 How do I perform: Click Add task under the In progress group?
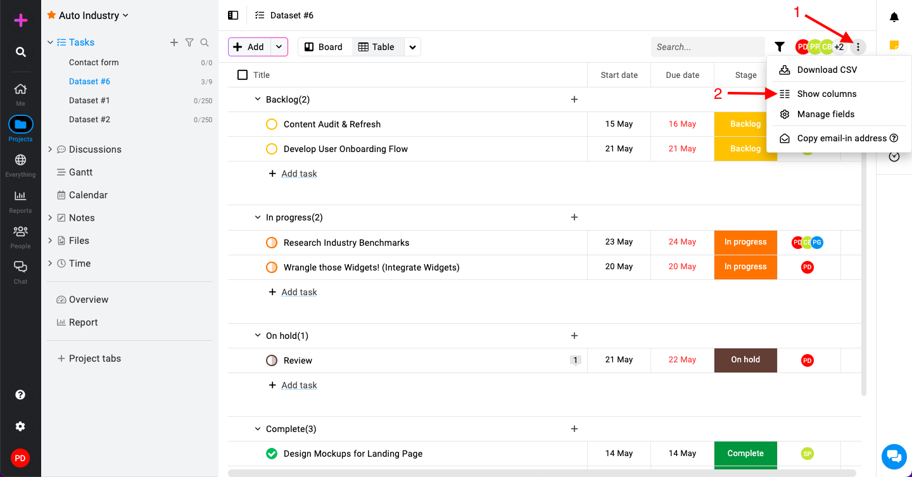[299, 292]
